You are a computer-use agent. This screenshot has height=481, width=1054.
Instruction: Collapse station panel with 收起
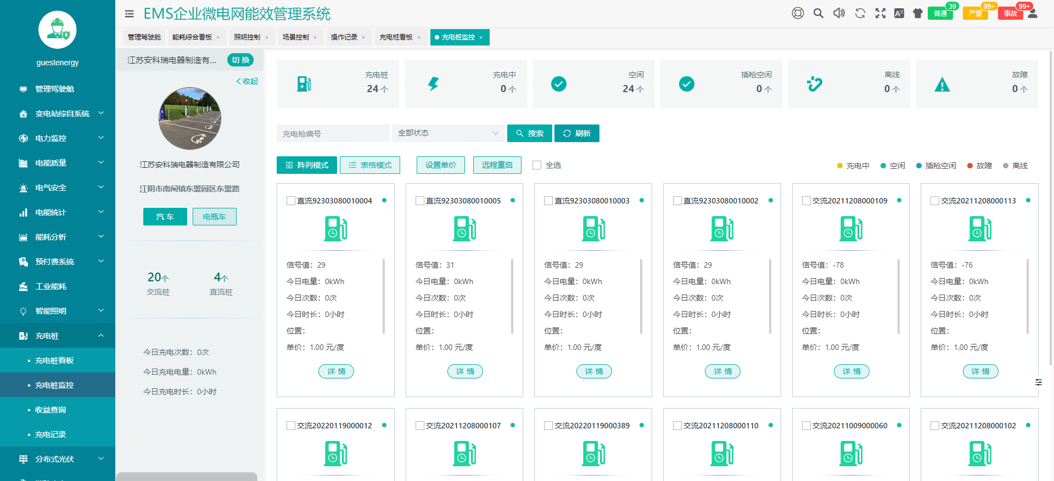tap(247, 81)
